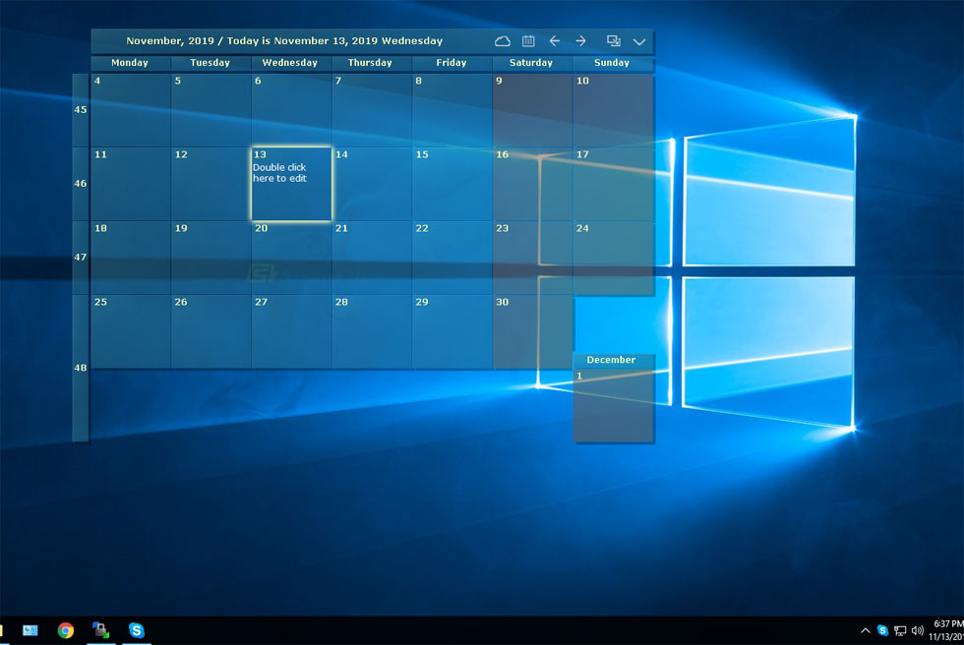
Task: Click the calendar icon in the title bar
Action: pyautogui.click(x=528, y=41)
